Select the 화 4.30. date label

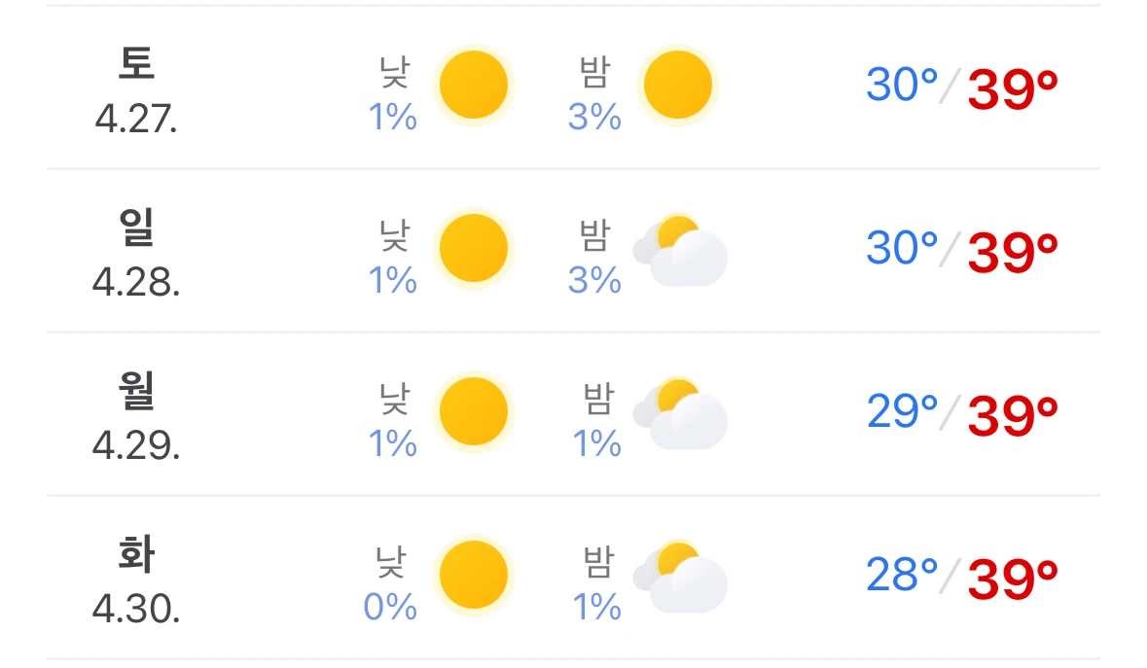[x=136, y=580]
